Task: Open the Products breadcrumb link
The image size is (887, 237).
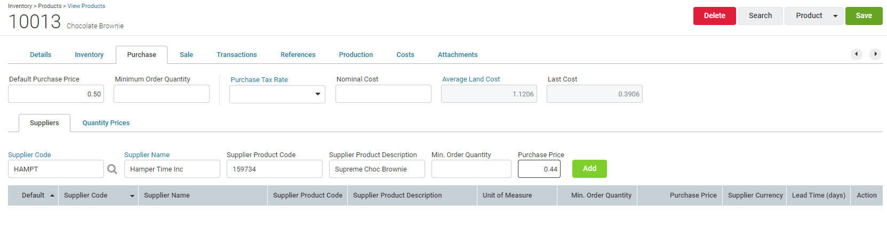Action: (x=50, y=6)
